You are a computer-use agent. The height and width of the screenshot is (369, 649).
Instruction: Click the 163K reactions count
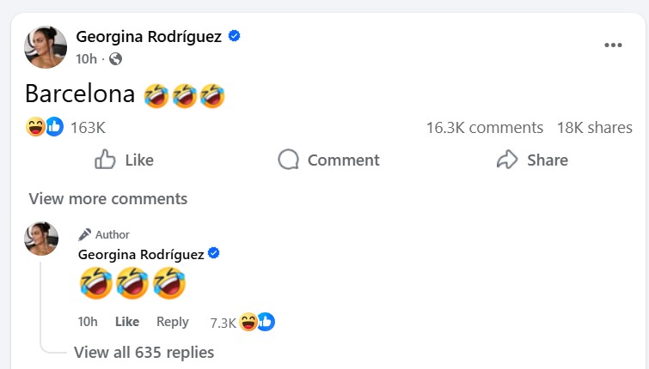[x=88, y=128]
